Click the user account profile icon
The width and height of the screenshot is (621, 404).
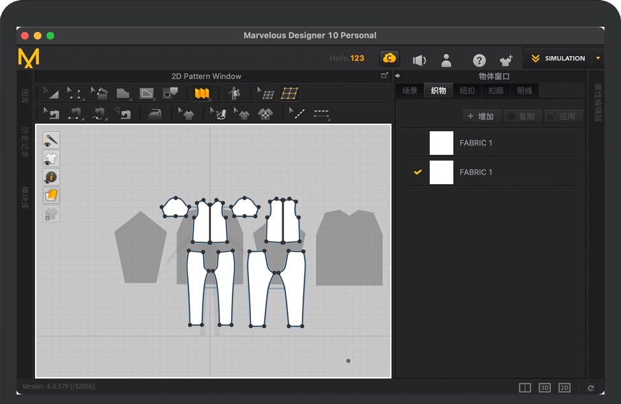coord(446,60)
